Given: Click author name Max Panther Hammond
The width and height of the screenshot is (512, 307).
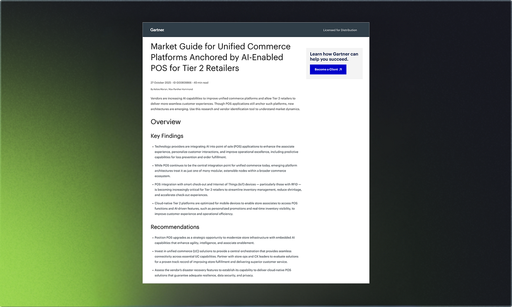Looking at the screenshot, I should (x=181, y=90).
